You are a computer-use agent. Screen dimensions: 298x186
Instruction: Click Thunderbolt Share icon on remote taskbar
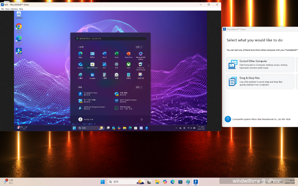(147, 128)
